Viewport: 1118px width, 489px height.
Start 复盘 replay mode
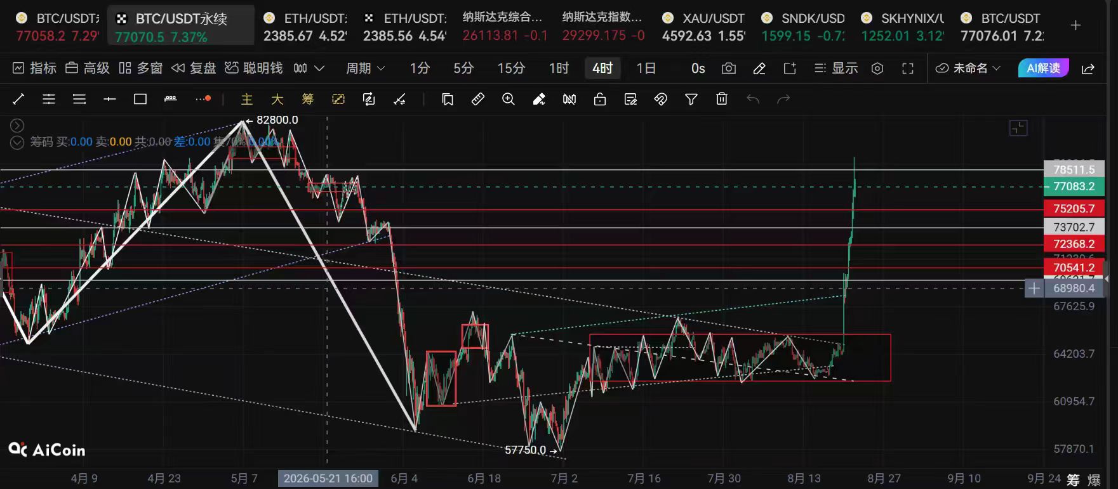point(194,68)
